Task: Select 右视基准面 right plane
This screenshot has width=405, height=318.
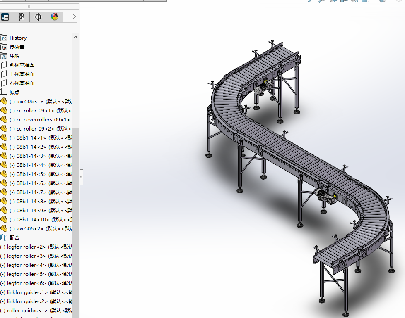Action: click(22, 83)
